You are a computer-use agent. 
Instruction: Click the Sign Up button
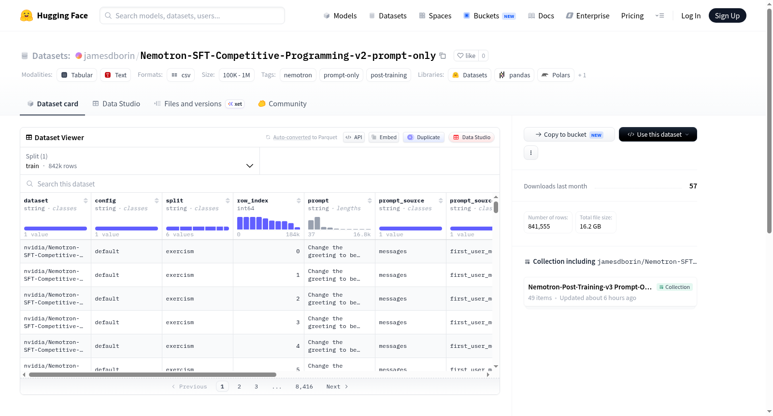(x=727, y=15)
